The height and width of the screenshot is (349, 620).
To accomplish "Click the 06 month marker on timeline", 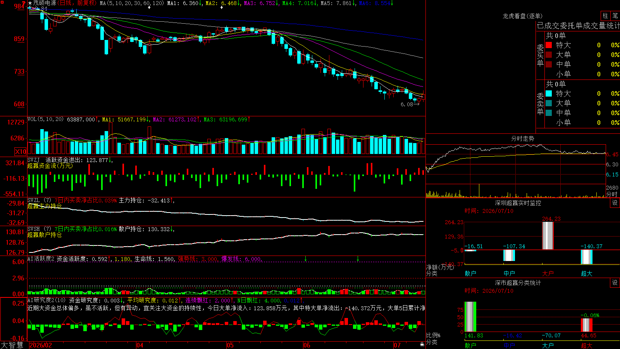I will tap(307, 345).
